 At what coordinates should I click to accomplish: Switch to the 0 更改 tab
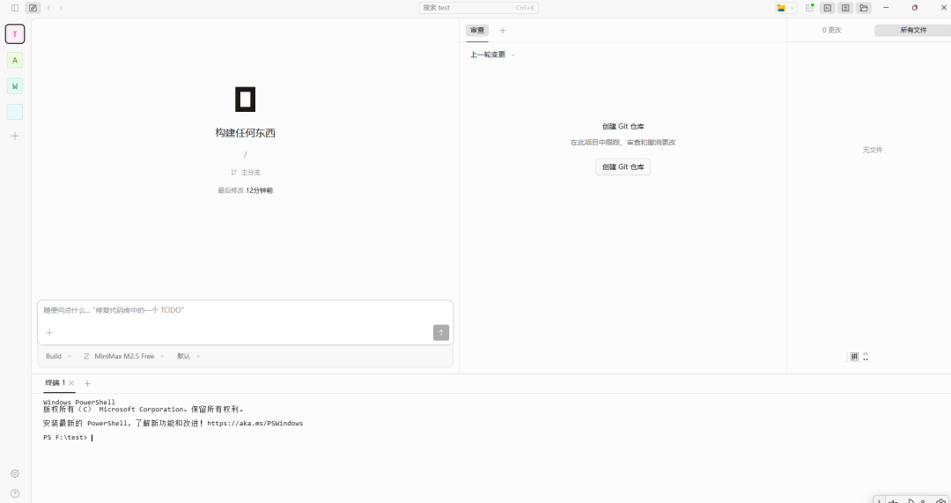tap(831, 30)
